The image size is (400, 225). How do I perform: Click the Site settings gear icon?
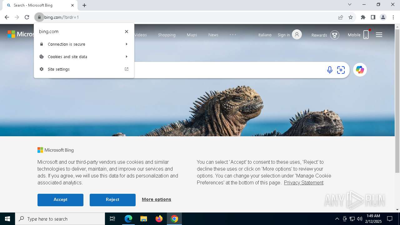click(x=42, y=69)
